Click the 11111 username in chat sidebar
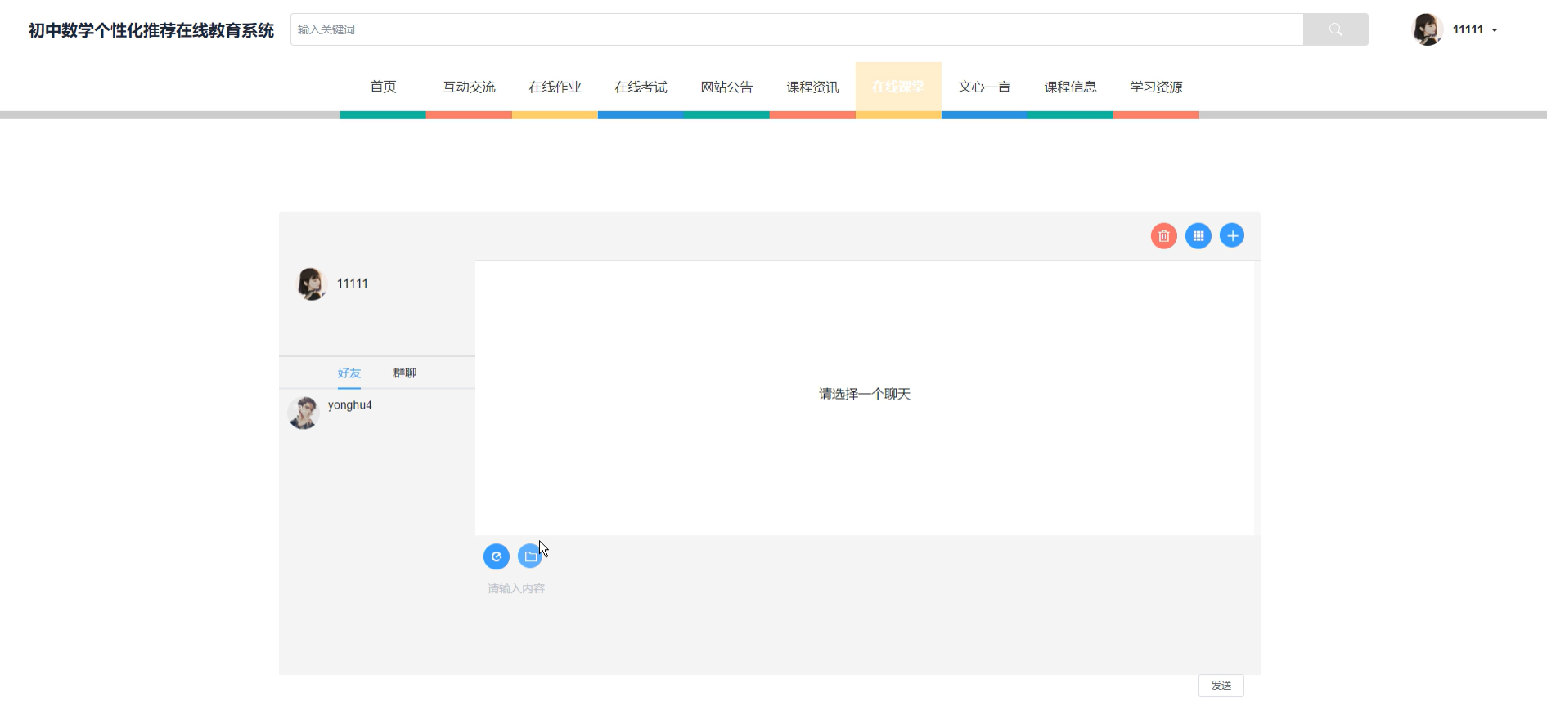Viewport: 1547px width, 719px height. pyautogui.click(x=353, y=284)
